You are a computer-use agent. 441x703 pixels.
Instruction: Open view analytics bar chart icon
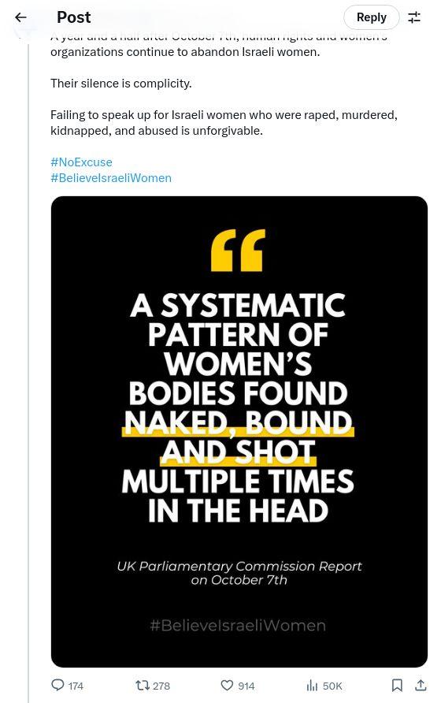coord(312,685)
